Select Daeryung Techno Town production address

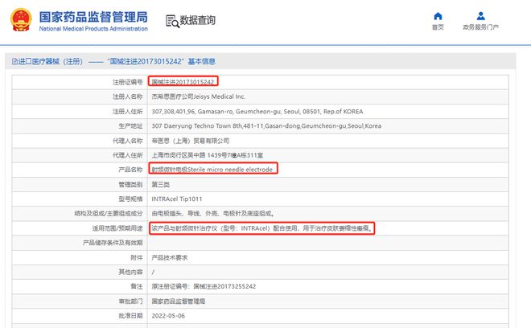click(x=266, y=126)
